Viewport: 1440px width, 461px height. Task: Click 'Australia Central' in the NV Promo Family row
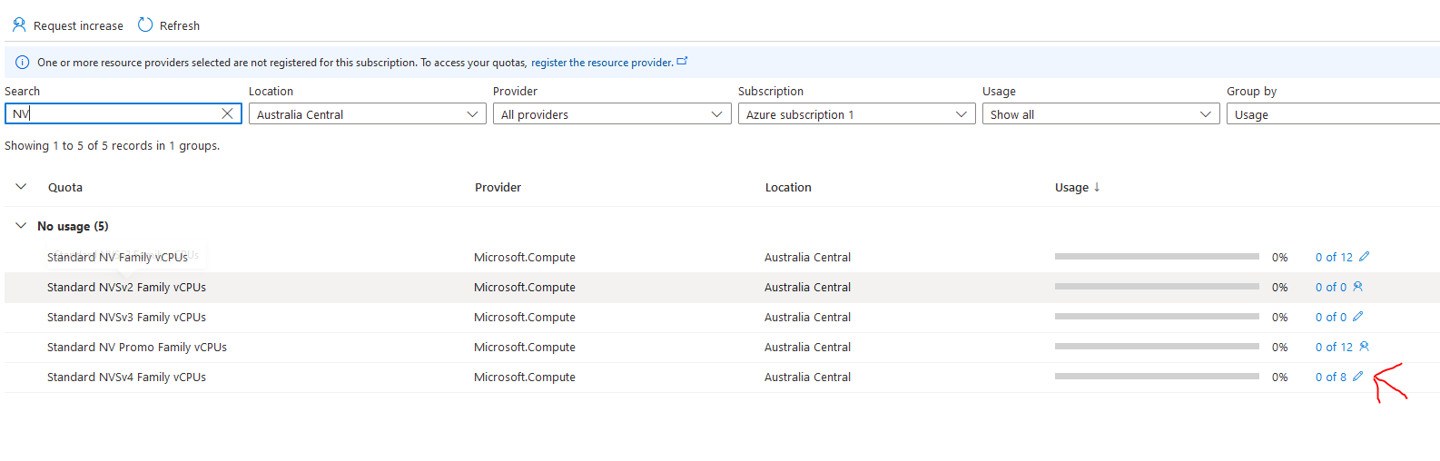807,348
